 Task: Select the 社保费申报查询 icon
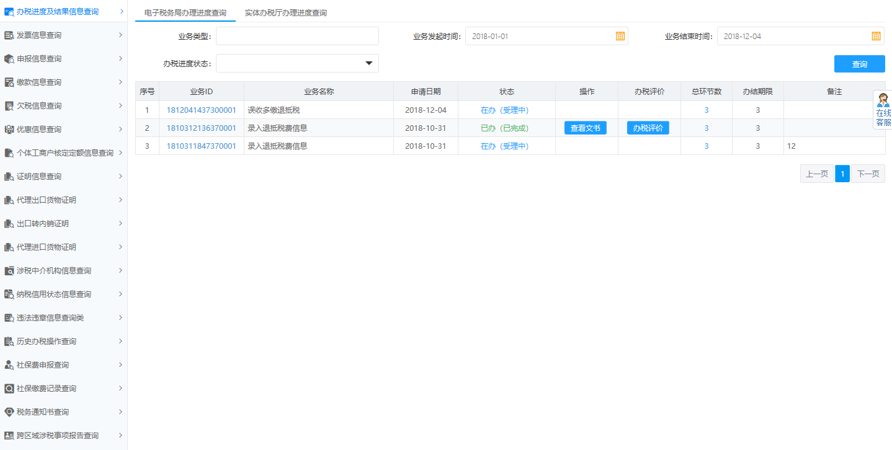click(9, 364)
